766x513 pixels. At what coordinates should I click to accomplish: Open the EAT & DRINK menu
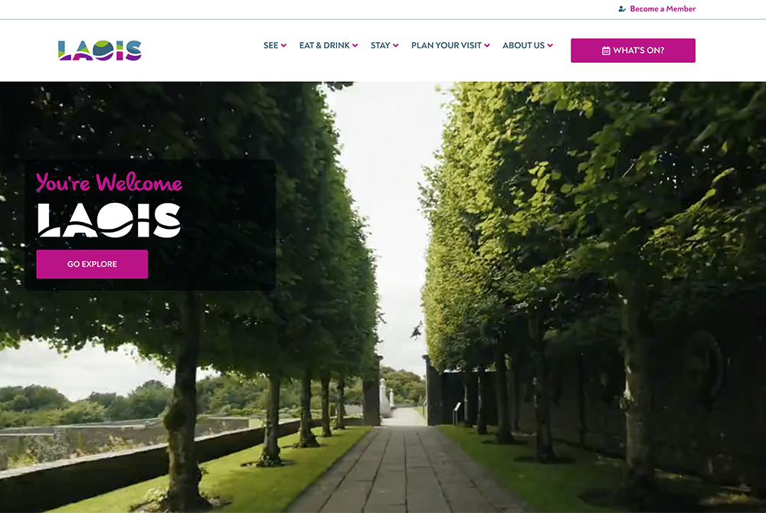(x=324, y=45)
